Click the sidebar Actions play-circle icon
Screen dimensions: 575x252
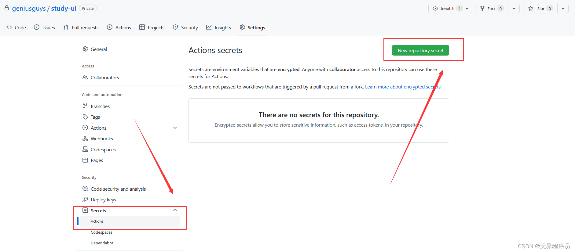(85, 128)
